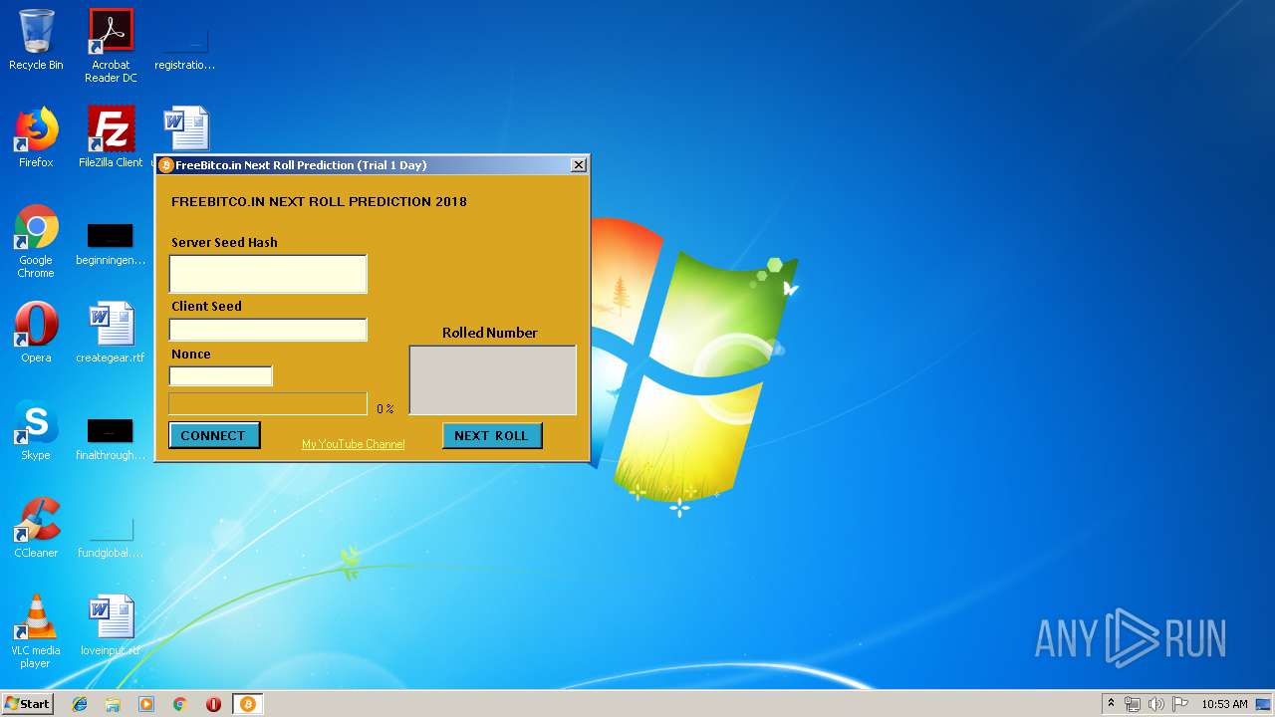Select the Word document icon behind the dialog
This screenshot has width=1275, height=717.
186,128
